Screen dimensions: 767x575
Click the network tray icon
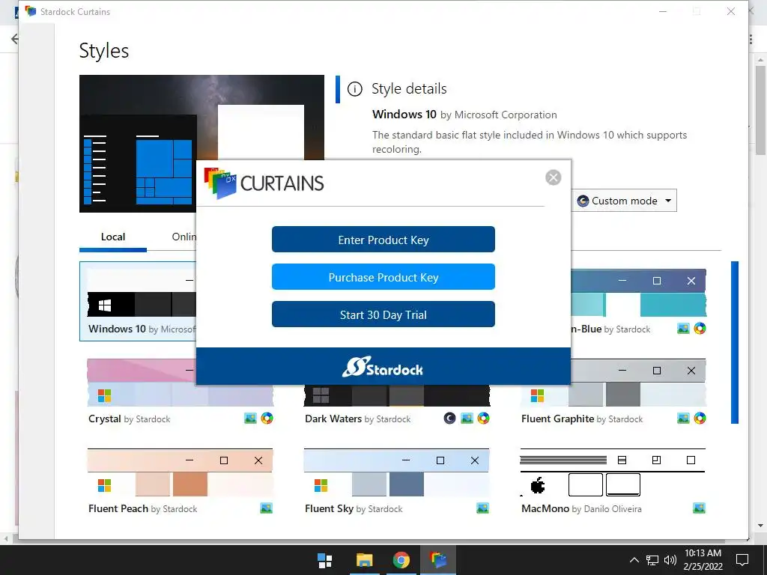point(652,560)
